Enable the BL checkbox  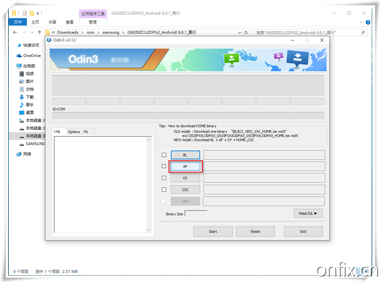[x=164, y=155]
